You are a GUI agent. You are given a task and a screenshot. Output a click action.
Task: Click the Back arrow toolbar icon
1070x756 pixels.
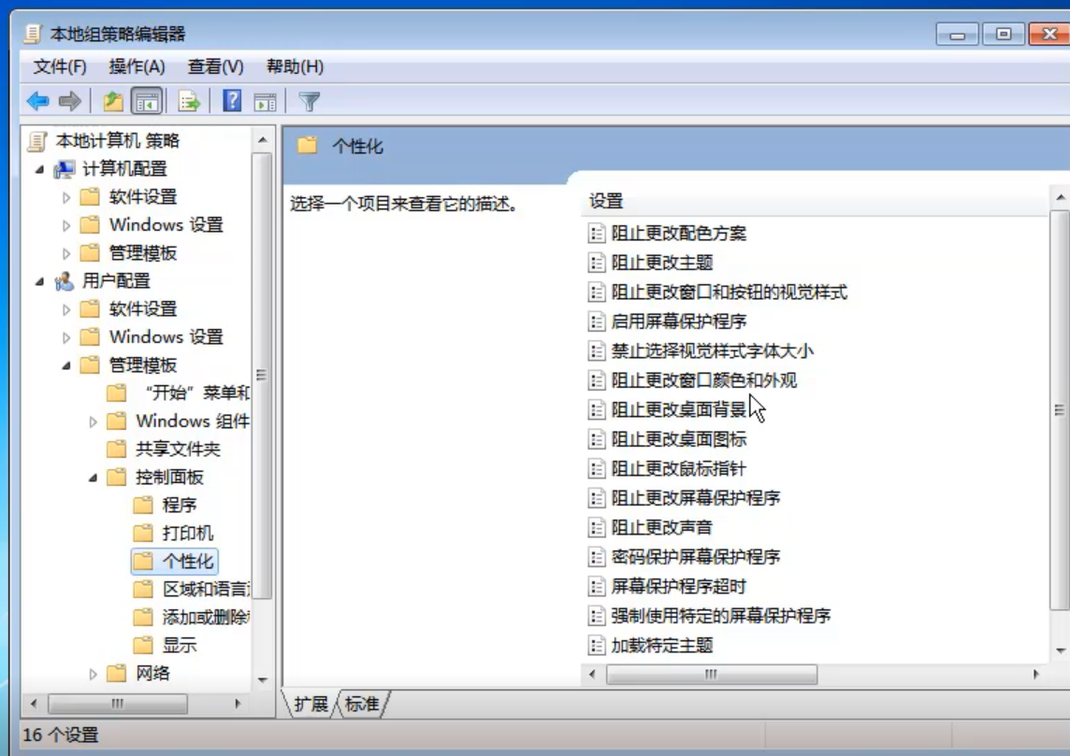coord(37,101)
